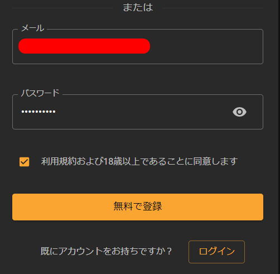
Task: Focus the メール input field
Action: pyautogui.click(x=138, y=46)
